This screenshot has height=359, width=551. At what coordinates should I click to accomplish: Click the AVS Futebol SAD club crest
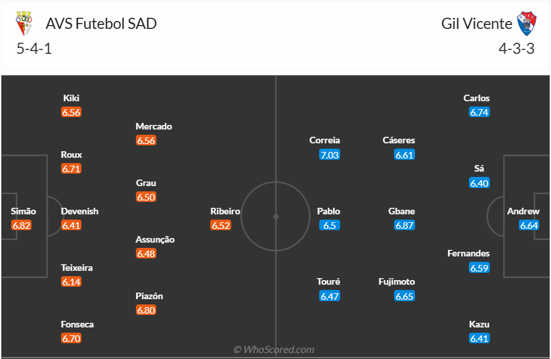[x=23, y=24]
